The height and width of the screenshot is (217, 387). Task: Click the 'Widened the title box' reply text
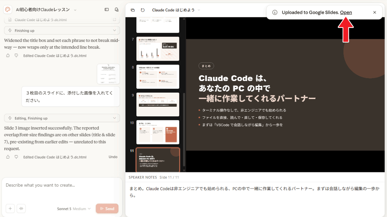(62, 44)
